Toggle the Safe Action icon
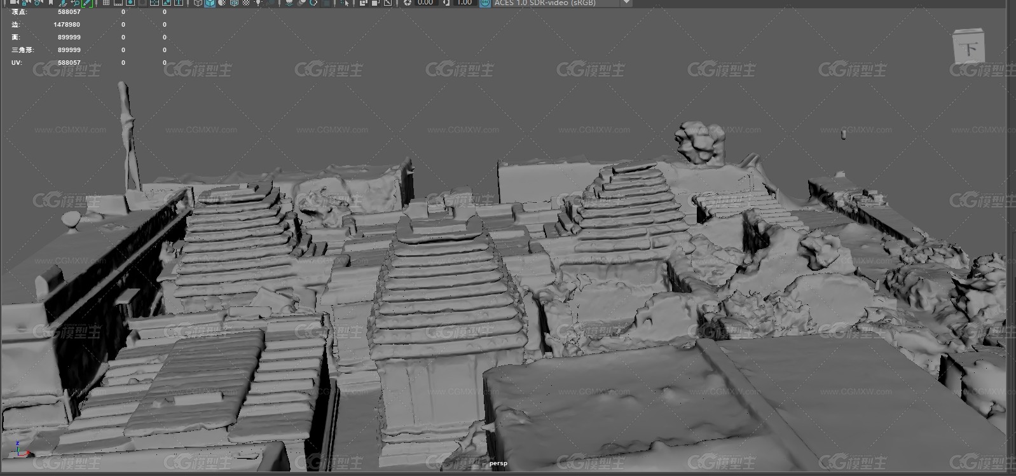 (167, 3)
